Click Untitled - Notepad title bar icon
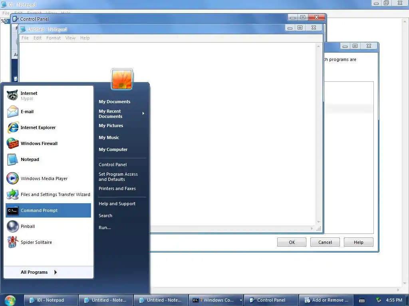The width and height of the screenshot is (409, 306). coord(23,29)
